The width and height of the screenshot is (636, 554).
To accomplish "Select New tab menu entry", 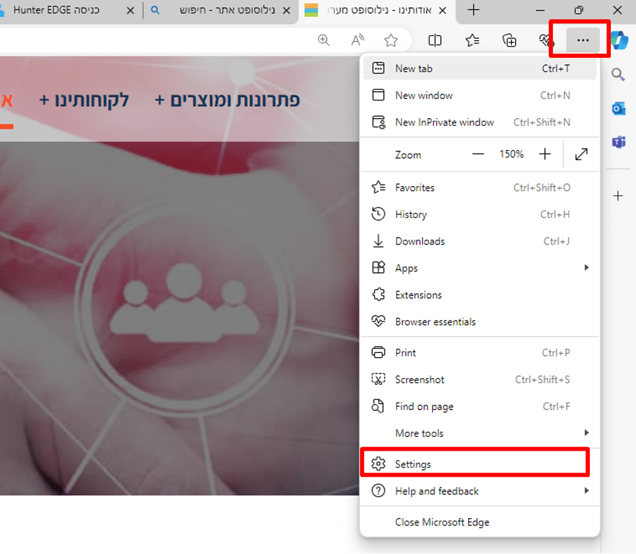I will pos(480,69).
